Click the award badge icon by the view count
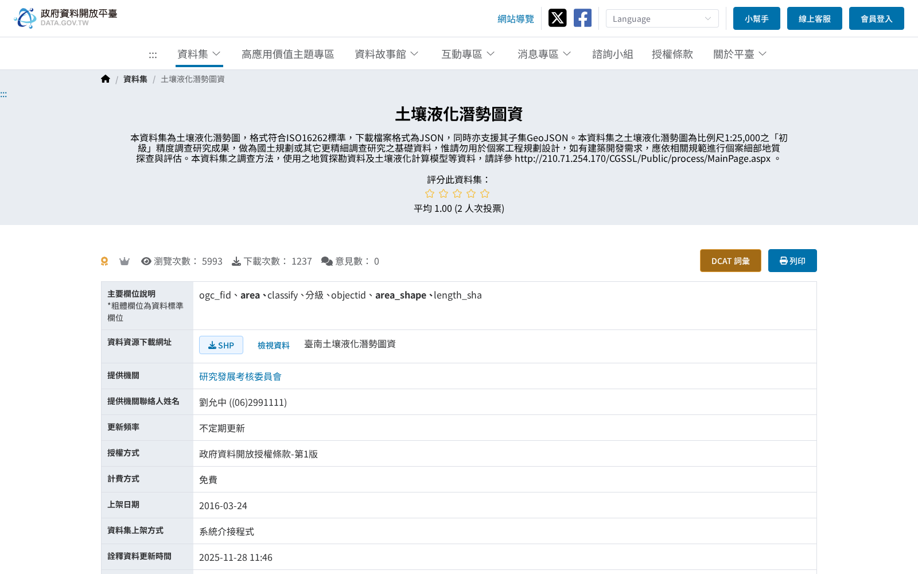The width and height of the screenshot is (918, 574). [104, 261]
